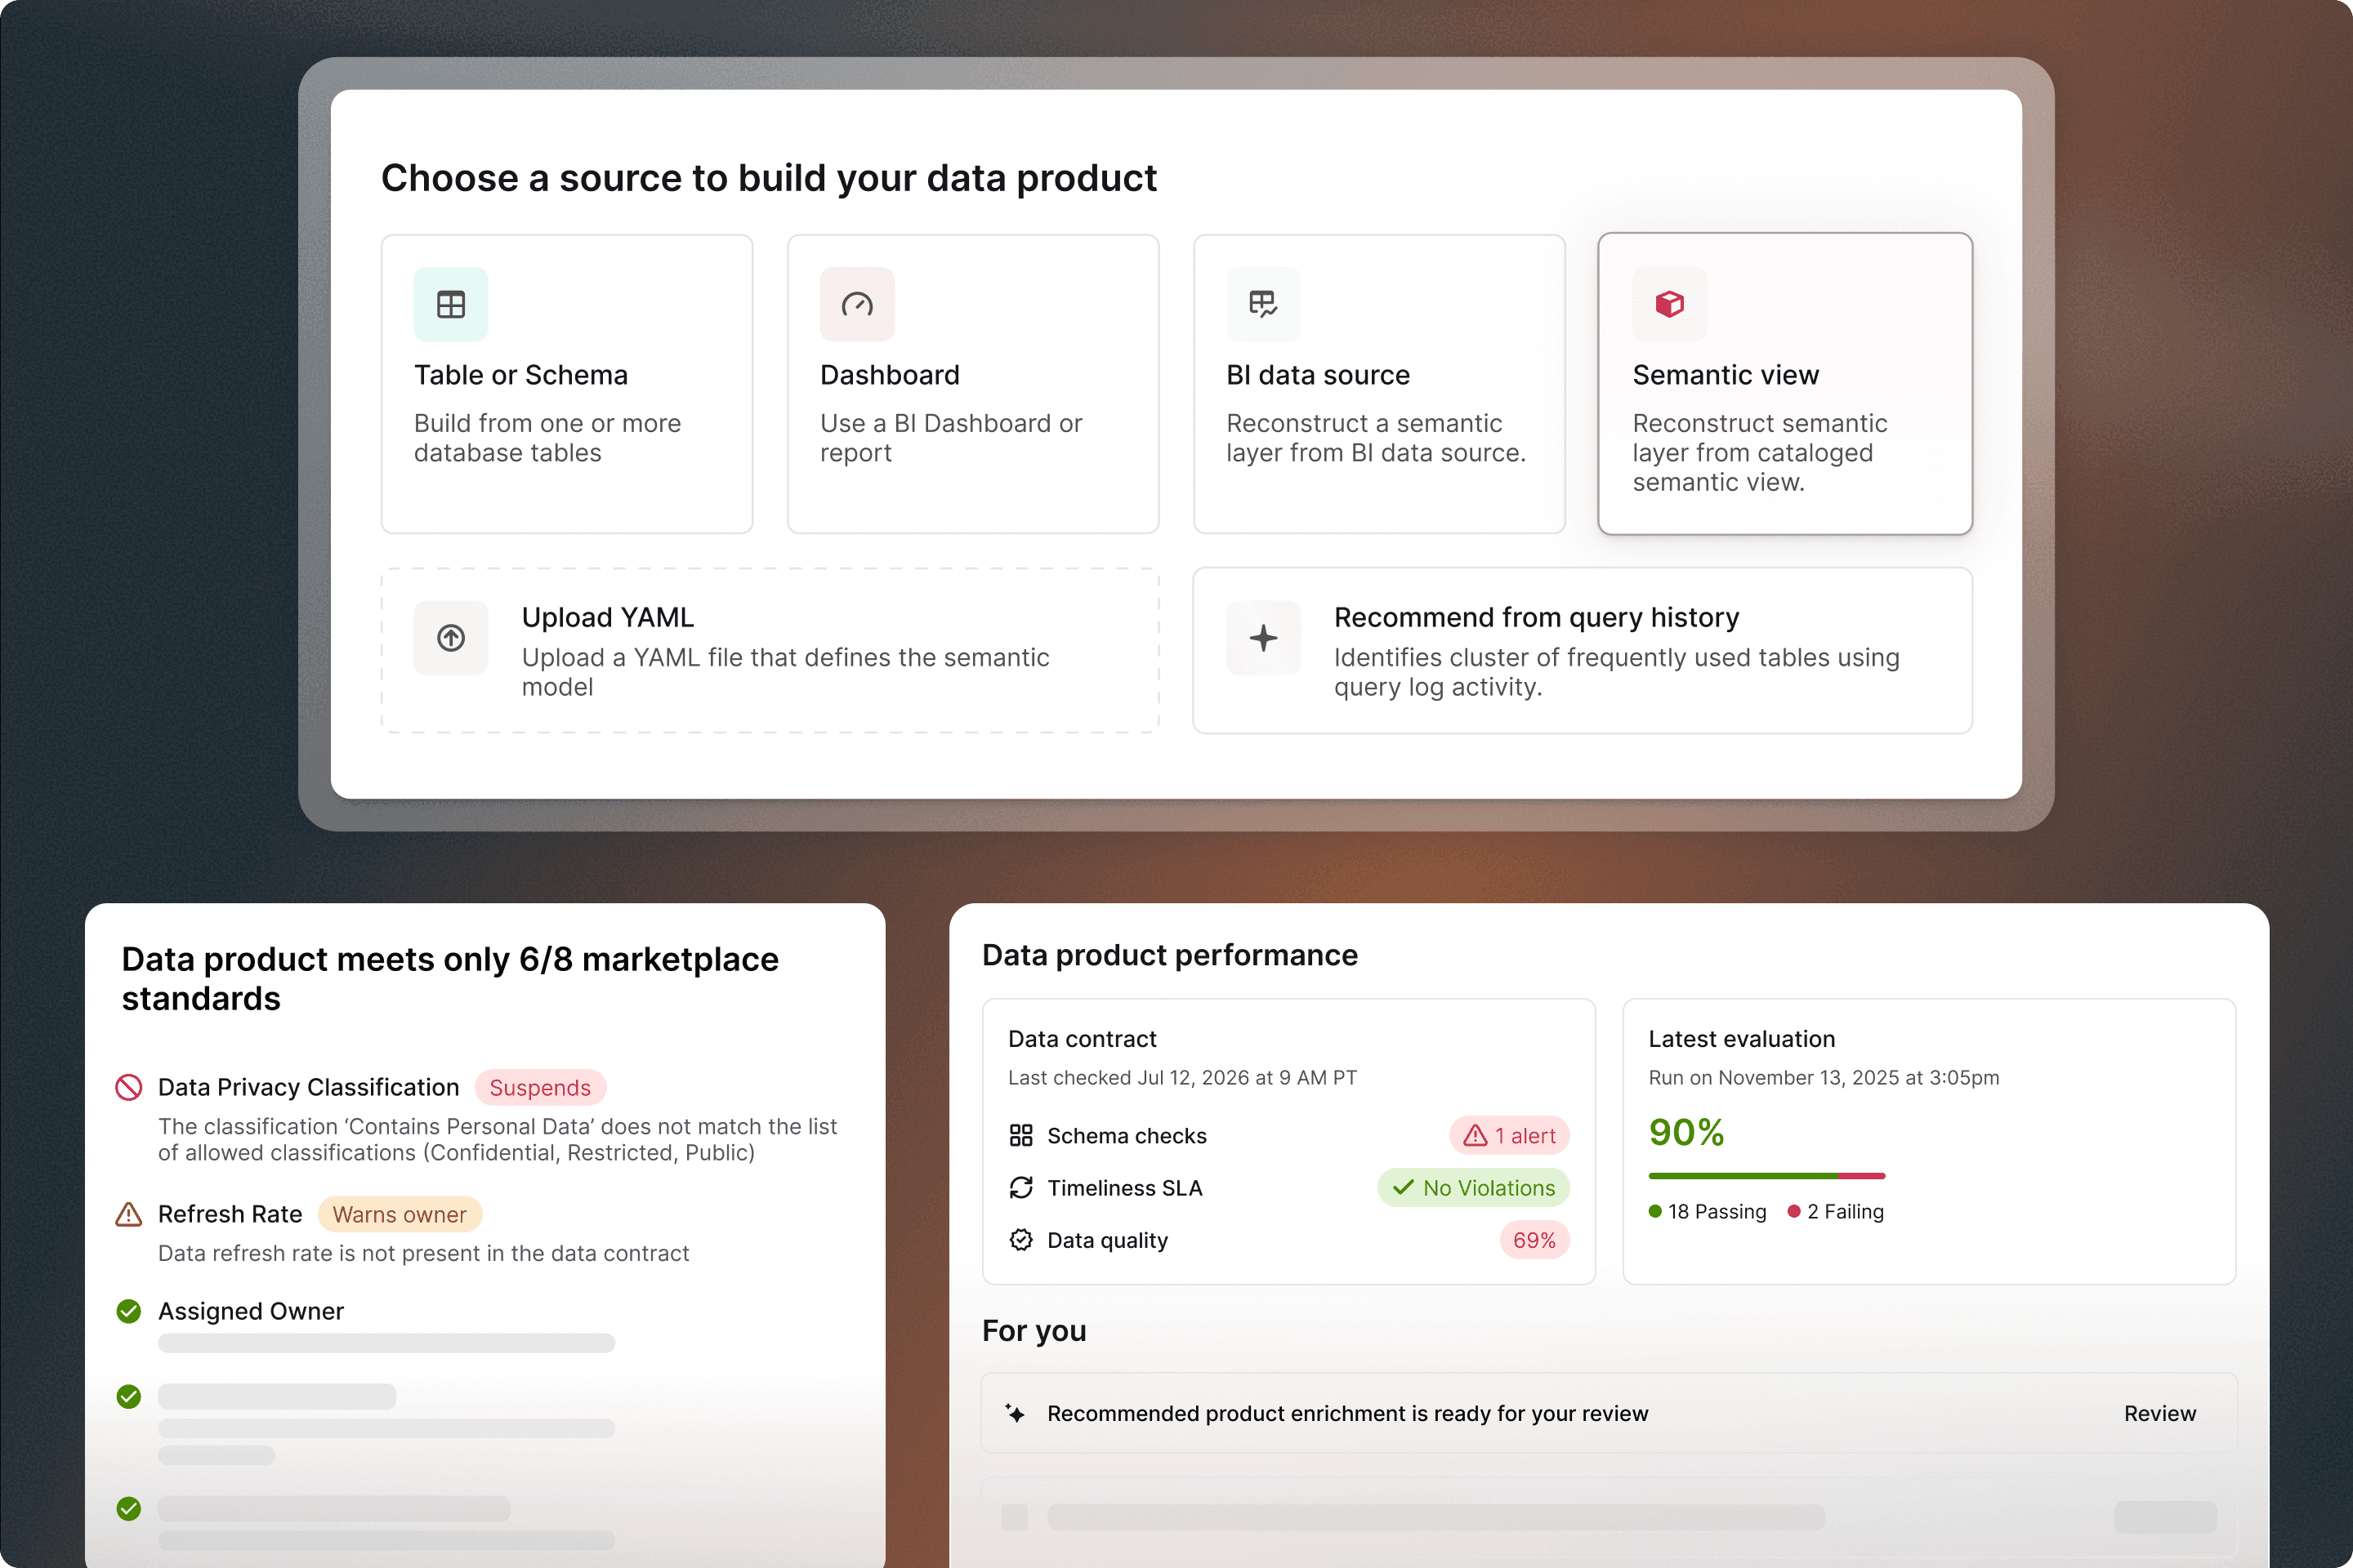Click the For you section heading
This screenshot has width=2353, height=1568.
[x=1034, y=1330]
